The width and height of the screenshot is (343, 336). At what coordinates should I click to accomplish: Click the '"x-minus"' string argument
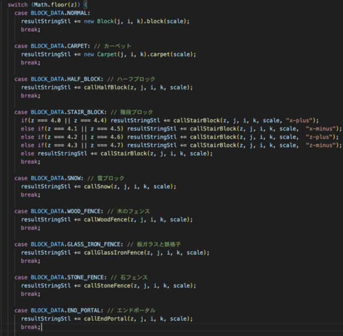[x=320, y=129]
